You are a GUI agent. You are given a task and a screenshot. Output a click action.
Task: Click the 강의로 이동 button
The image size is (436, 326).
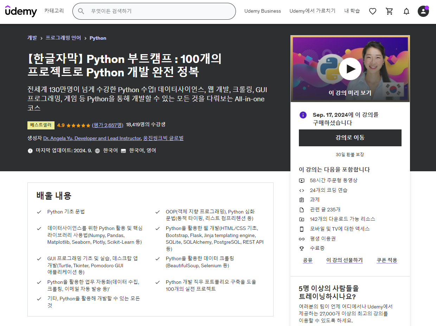[x=350, y=138]
